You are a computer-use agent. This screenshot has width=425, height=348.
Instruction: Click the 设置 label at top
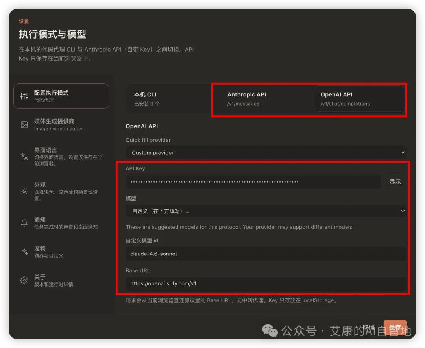pyautogui.click(x=24, y=21)
